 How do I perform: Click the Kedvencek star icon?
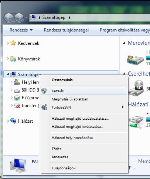13,43
